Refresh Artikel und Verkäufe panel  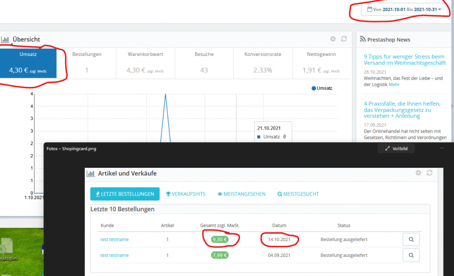pyautogui.click(x=429, y=173)
